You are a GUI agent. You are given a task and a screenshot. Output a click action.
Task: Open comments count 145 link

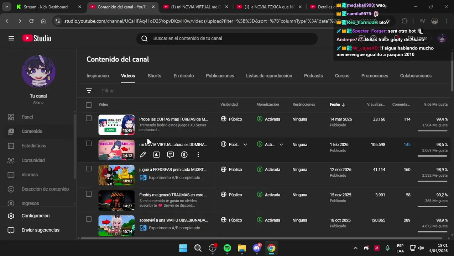coord(407,144)
